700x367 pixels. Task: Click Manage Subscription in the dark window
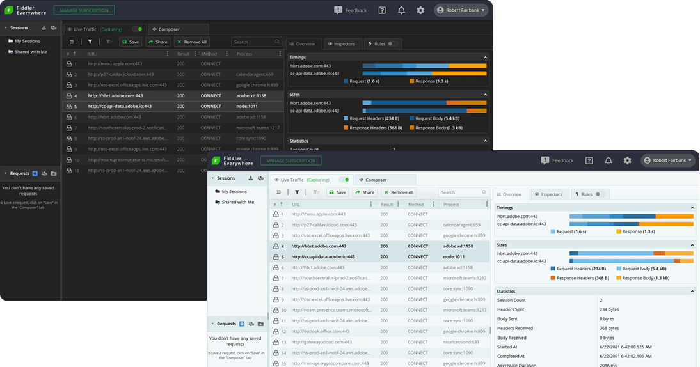click(84, 10)
